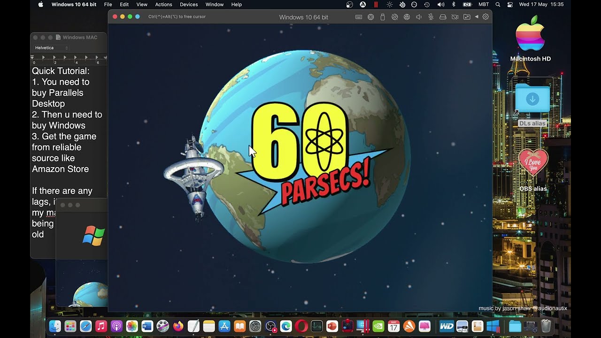This screenshot has height=338, width=601.
Task: Open the volume control in menu bar
Action: 440,4
